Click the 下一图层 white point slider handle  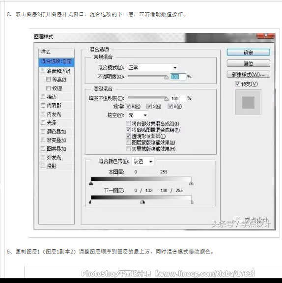coord(192,202)
